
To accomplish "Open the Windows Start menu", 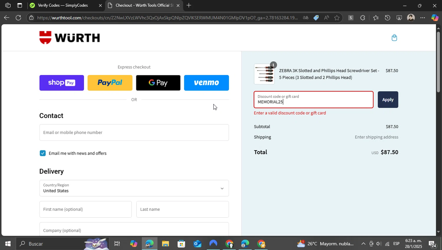I will (8, 244).
